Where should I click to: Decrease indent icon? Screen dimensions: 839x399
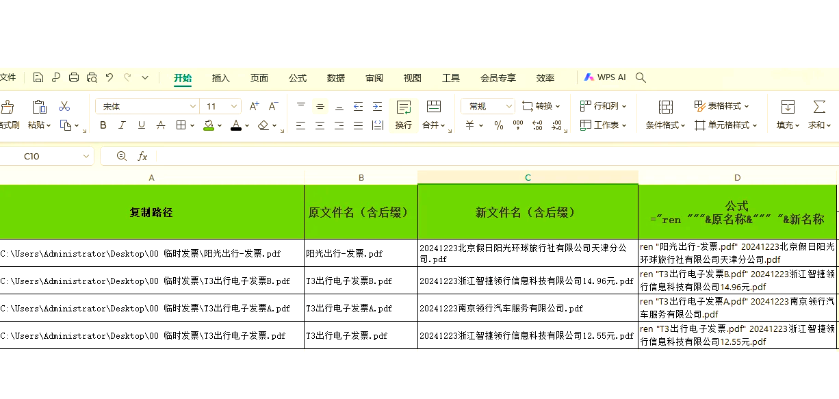pyautogui.click(x=358, y=106)
